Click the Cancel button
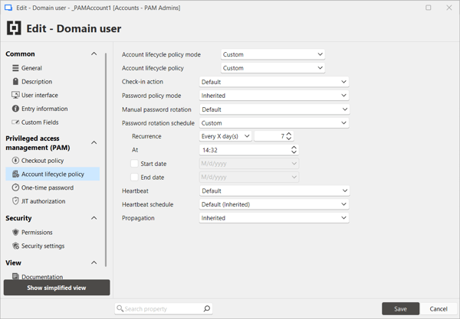The width and height of the screenshot is (460, 319). pos(439,309)
